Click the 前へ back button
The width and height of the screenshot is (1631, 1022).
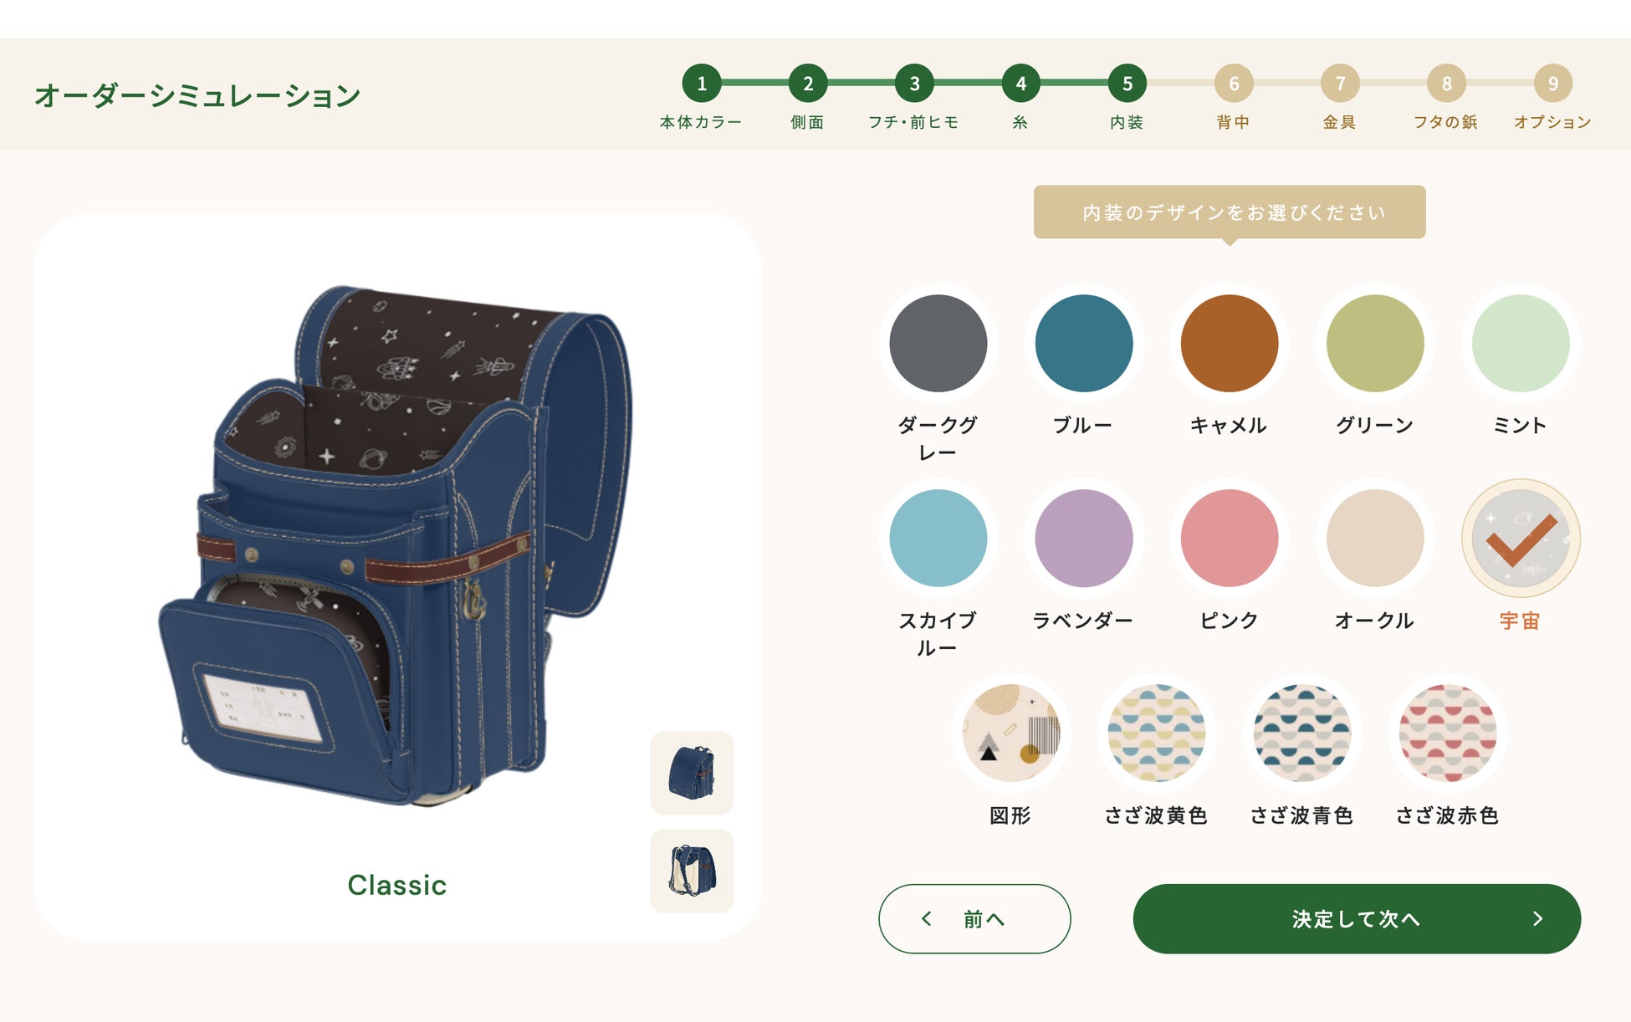974,918
